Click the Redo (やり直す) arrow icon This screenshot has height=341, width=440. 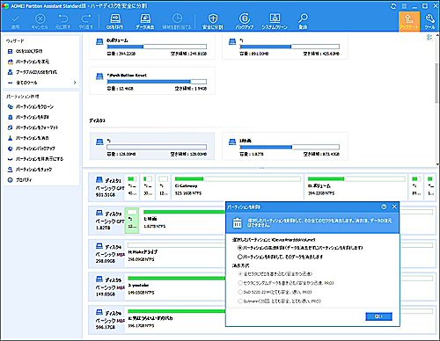tap(85, 18)
